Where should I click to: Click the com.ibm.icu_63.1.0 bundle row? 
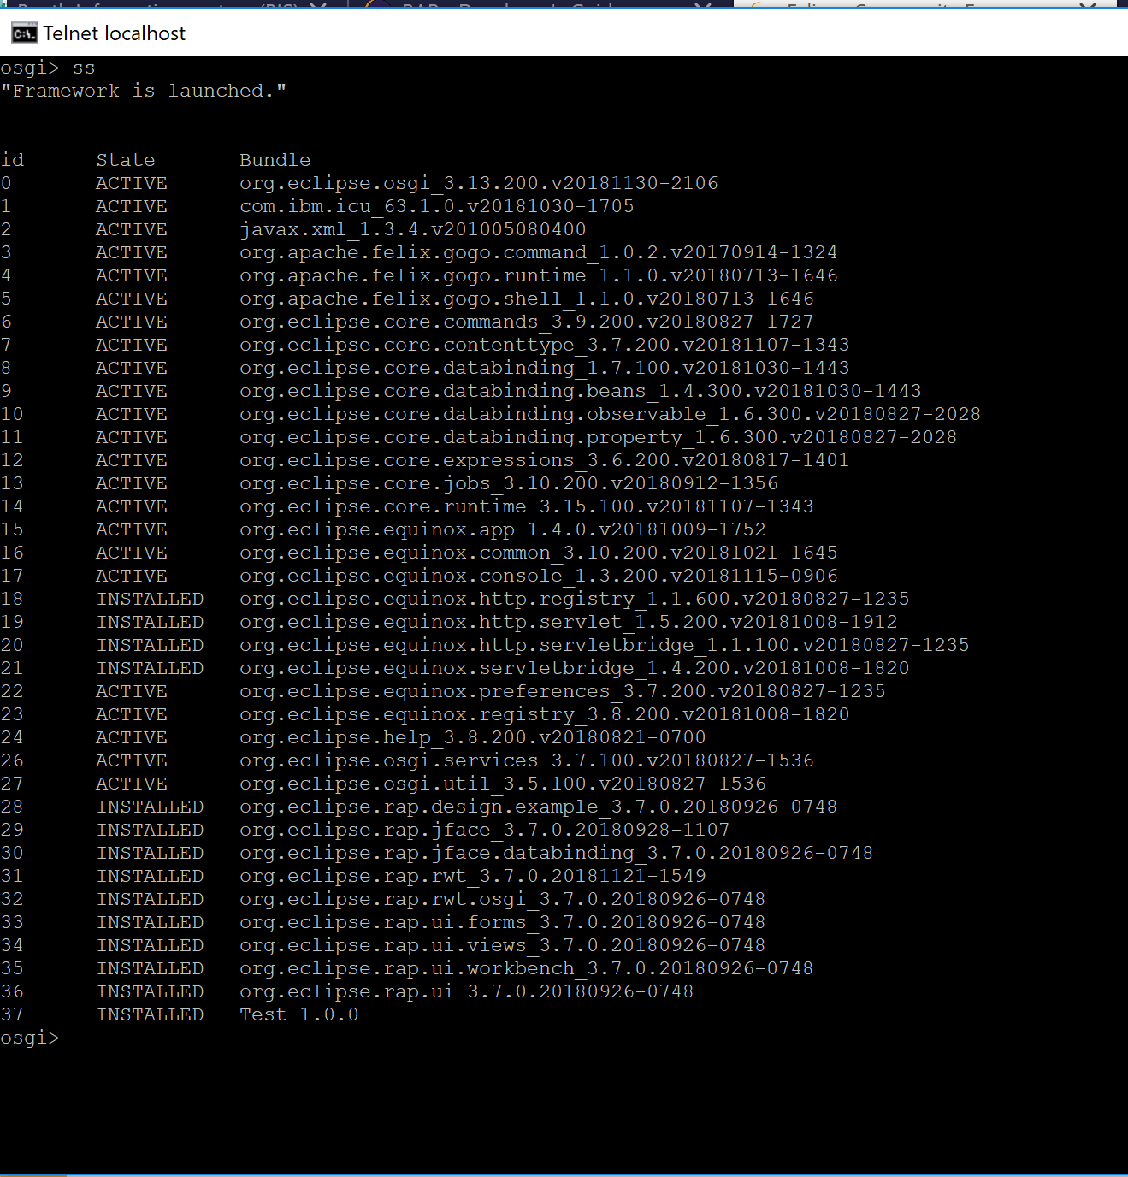pyautogui.click(x=437, y=206)
